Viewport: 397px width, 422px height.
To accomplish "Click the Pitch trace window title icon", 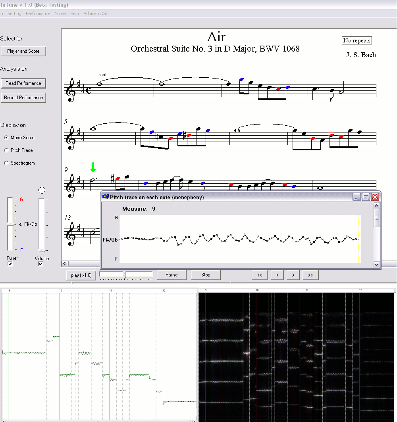I will click(x=106, y=197).
